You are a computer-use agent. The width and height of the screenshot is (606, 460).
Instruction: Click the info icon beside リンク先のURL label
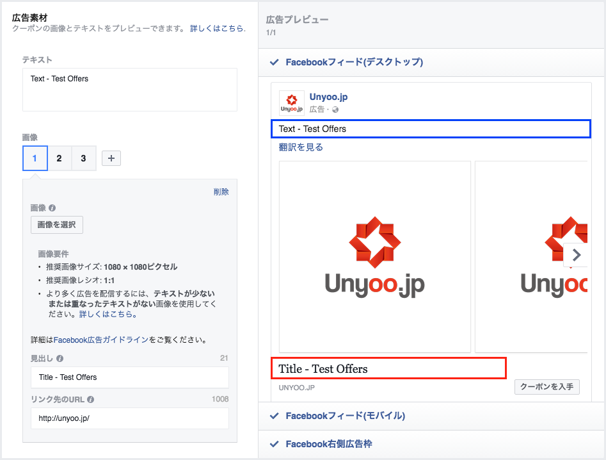click(x=90, y=400)
